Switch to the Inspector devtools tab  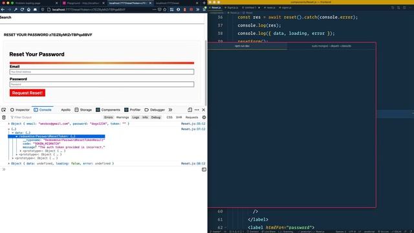(x=20, y=110)
